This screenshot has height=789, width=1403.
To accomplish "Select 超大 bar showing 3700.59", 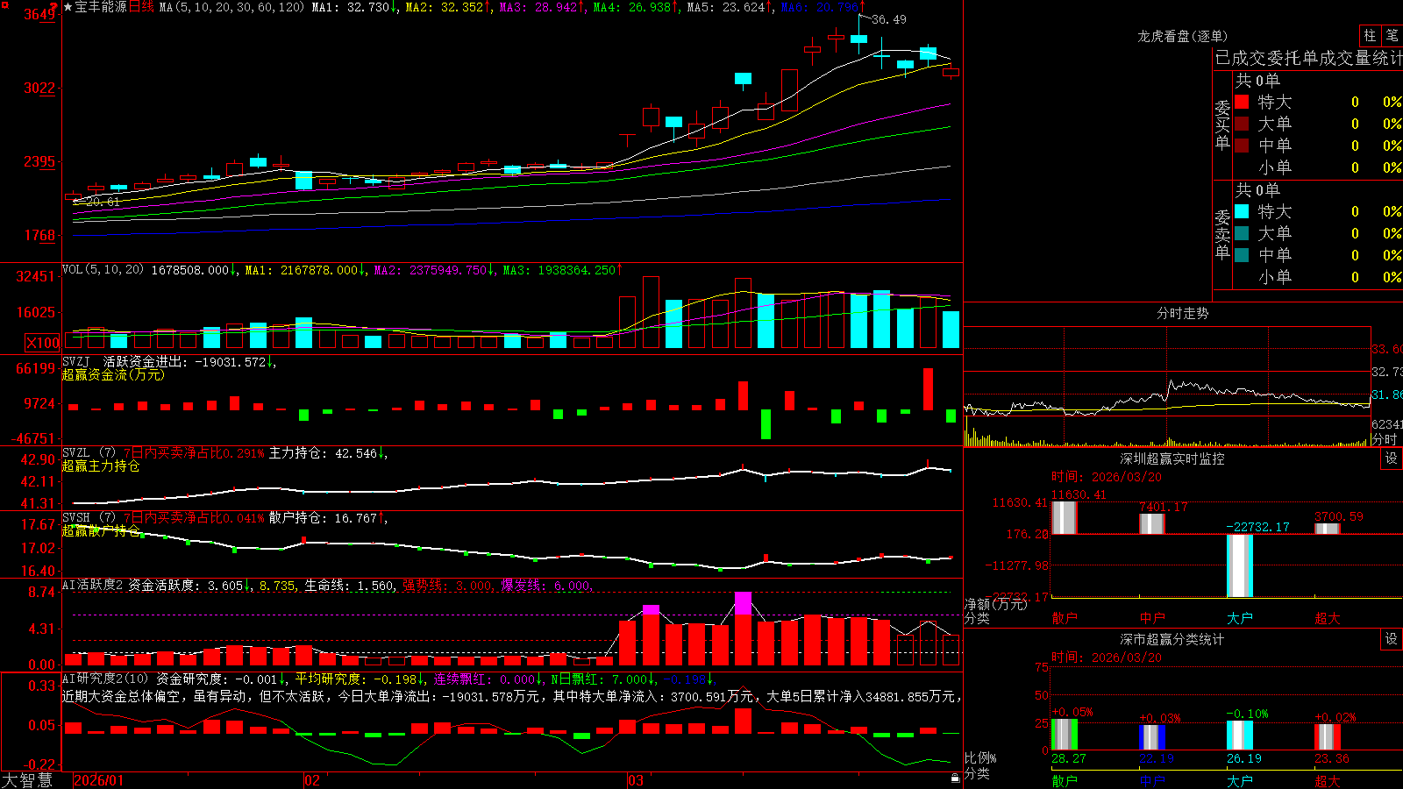I will coord(1328,529).
